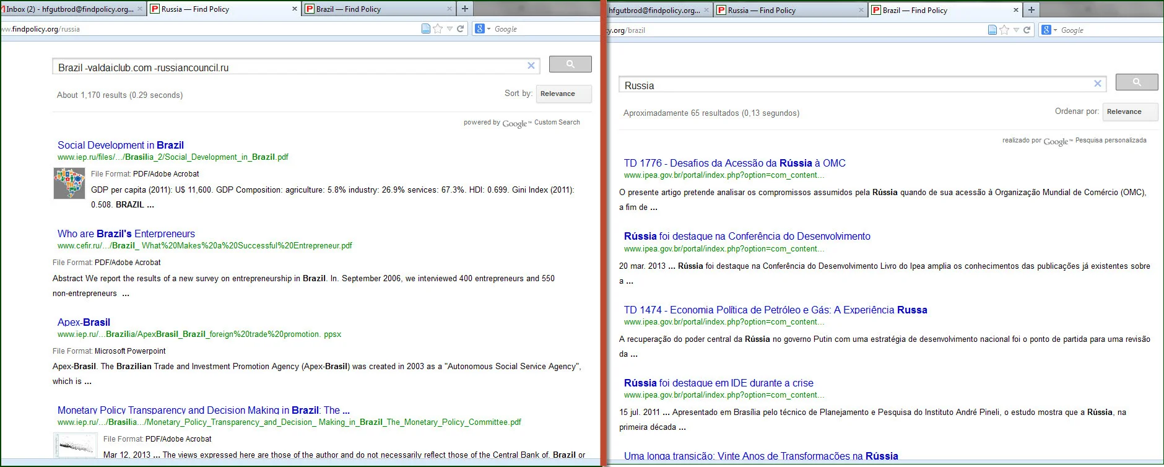
Task: Click 'Aproximadamente 65 resultados' count text
Action: [x=711, y=113]
